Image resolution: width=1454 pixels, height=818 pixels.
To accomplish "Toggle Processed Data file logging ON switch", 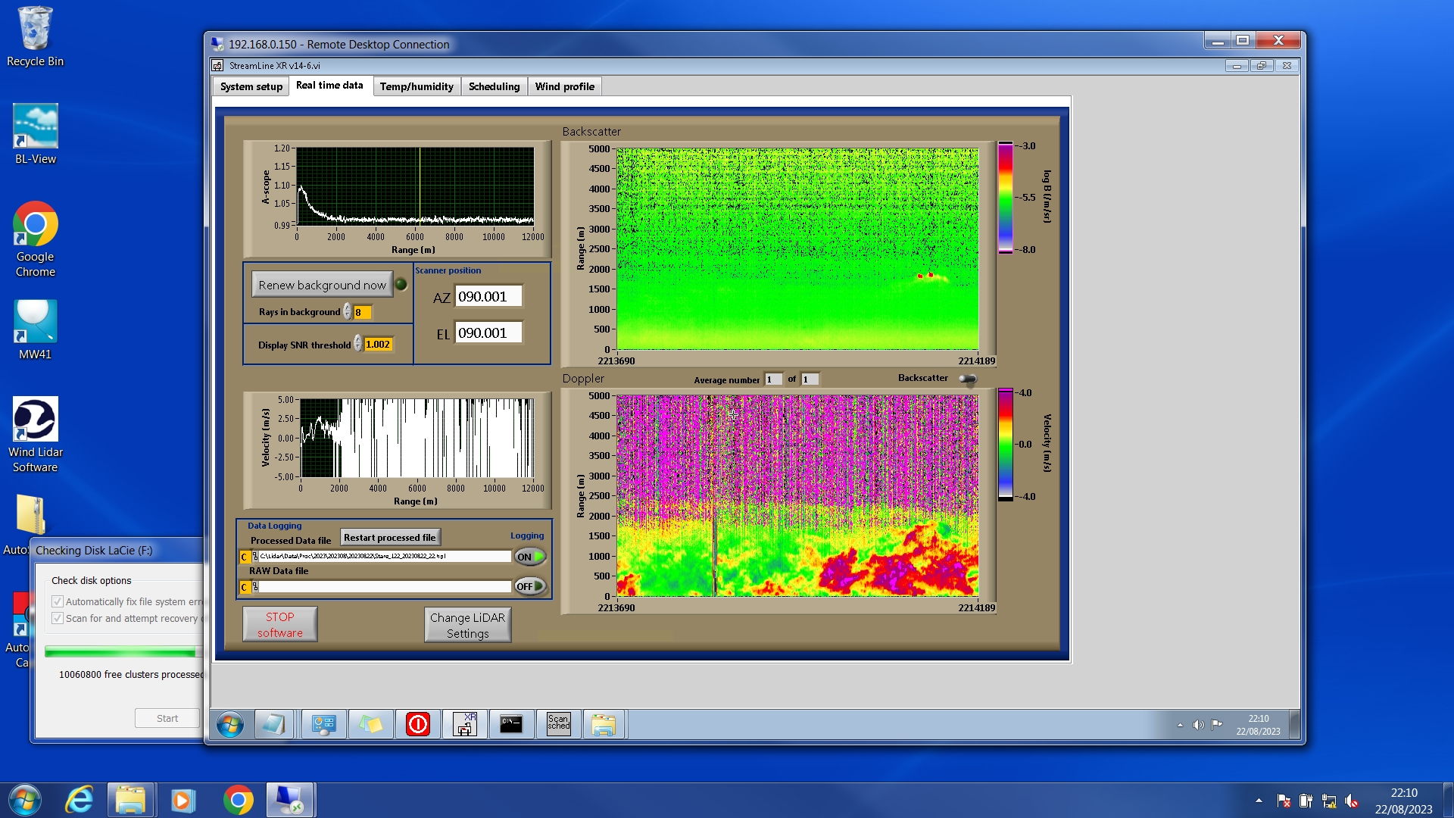I will pos(530,557).
